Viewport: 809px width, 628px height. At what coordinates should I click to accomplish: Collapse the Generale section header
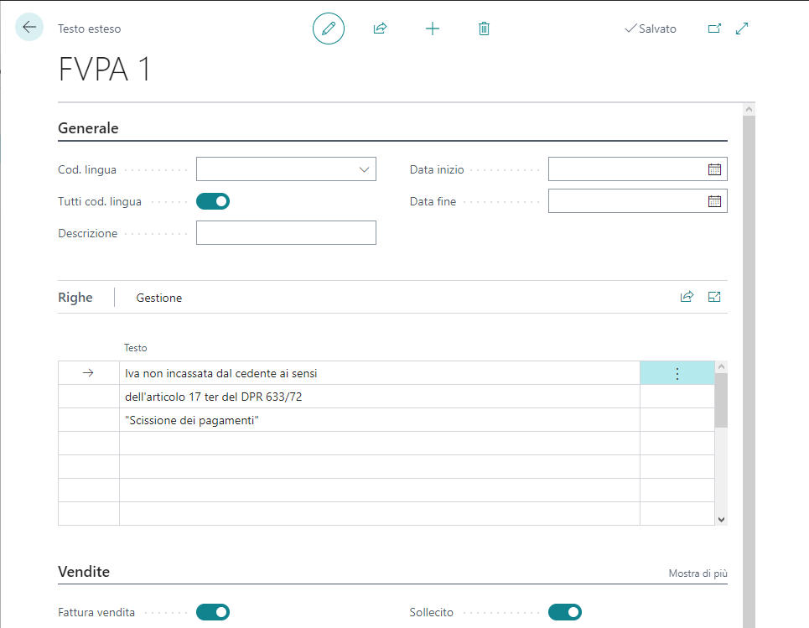tap(88, 128)
